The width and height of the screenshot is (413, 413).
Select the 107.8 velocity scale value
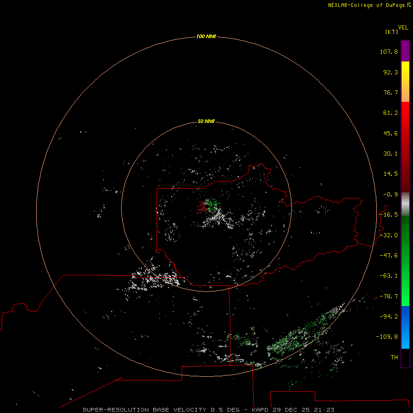(389, 51)
